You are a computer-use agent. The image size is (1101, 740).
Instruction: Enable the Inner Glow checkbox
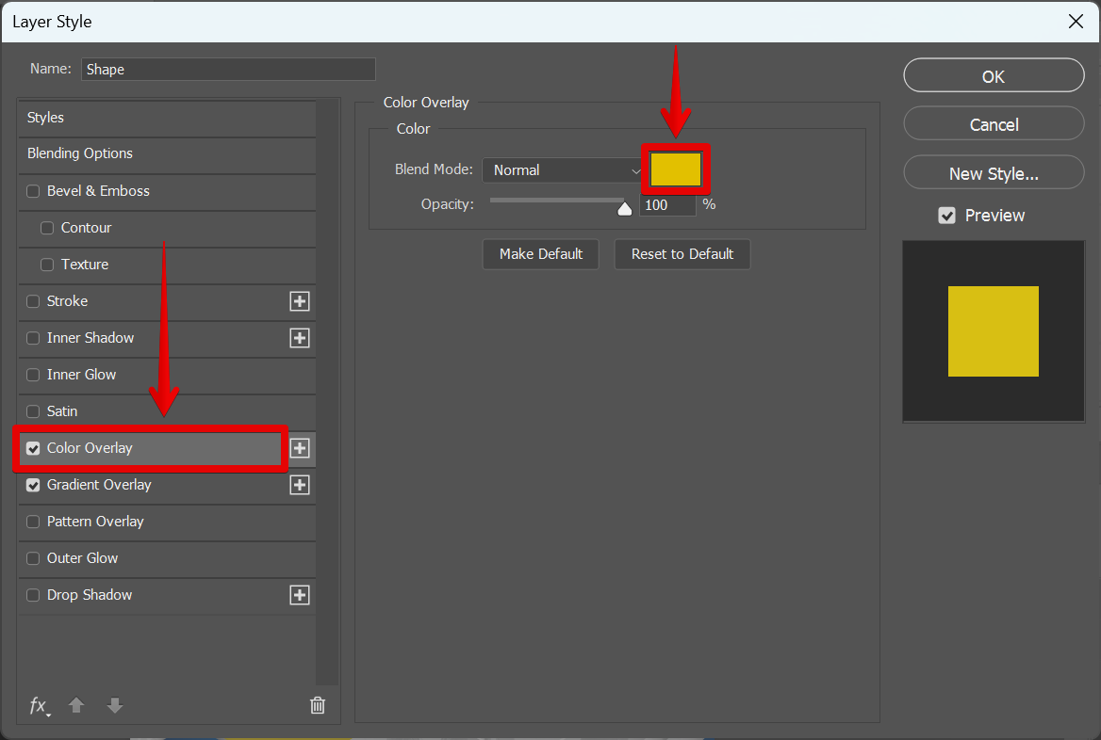click(33, 375)
